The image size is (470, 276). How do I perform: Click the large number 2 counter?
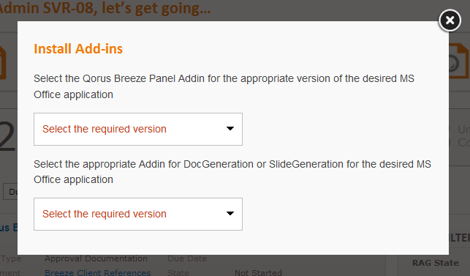[7, 137]
